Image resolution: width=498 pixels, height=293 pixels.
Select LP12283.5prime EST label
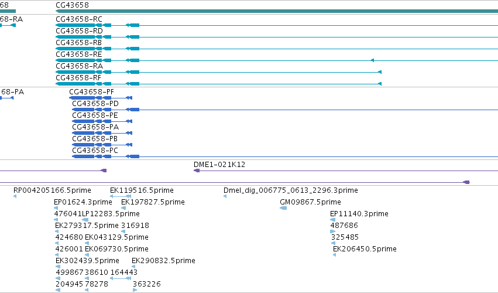pyautogui.click(x=111, y=214)
